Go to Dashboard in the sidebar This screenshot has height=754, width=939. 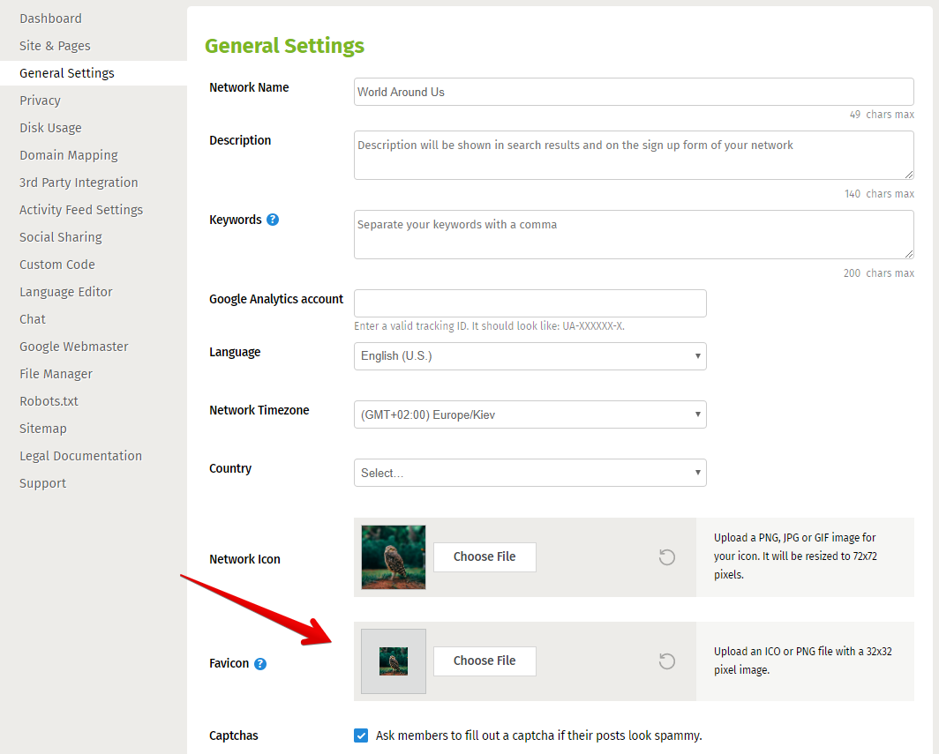[x=51, y=19]
